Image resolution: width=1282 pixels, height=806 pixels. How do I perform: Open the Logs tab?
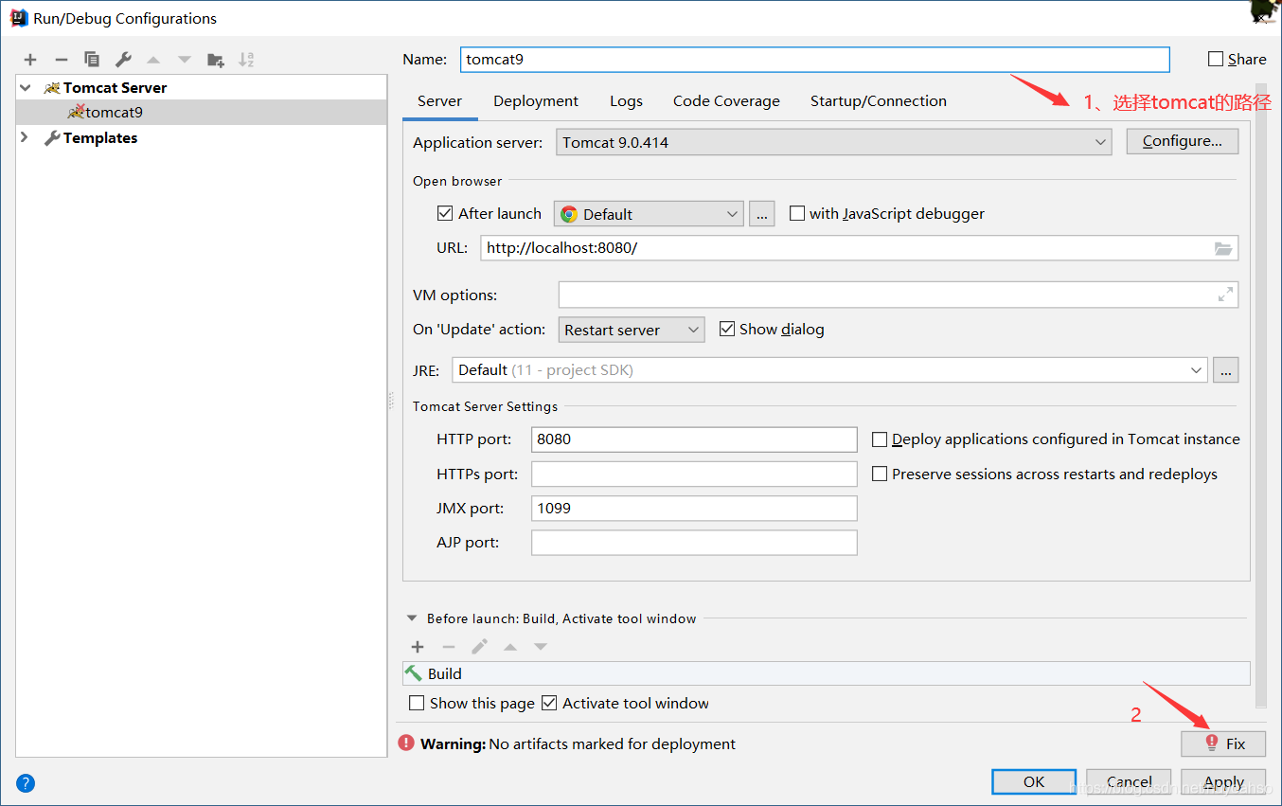(626, 100)
